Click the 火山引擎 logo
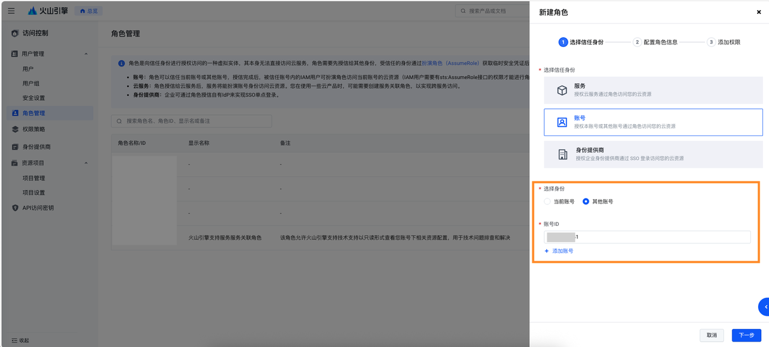The width and height of the screenshot is (769, 347). 48,11
